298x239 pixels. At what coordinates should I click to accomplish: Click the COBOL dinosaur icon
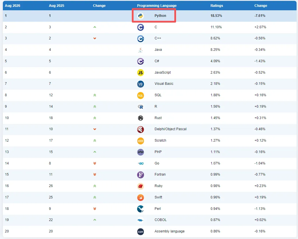141,220
